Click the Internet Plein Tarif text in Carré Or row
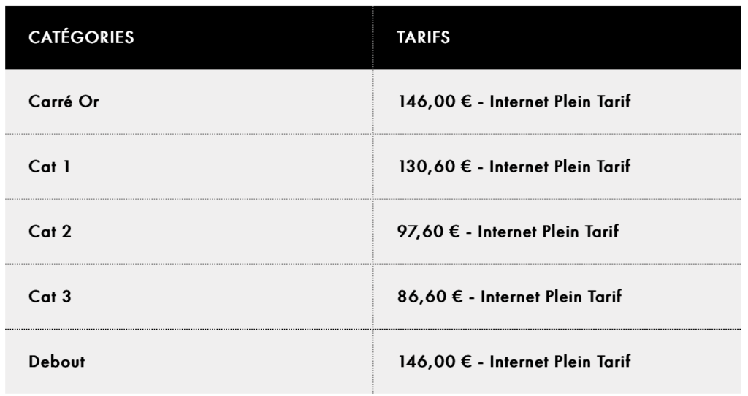748x396 pixels. pyautogui.click(x=560, y=101)
